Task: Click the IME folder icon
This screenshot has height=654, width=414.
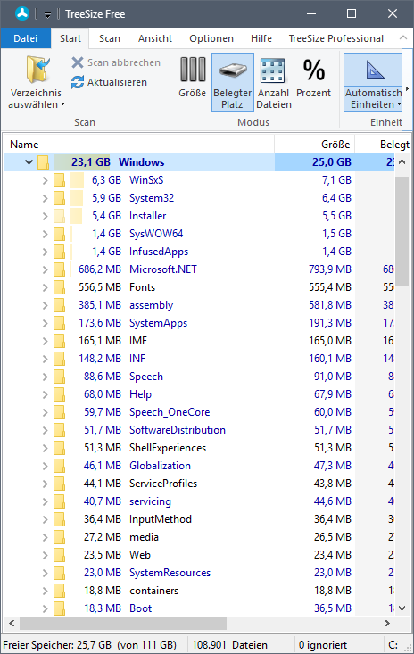Action: 59,341
